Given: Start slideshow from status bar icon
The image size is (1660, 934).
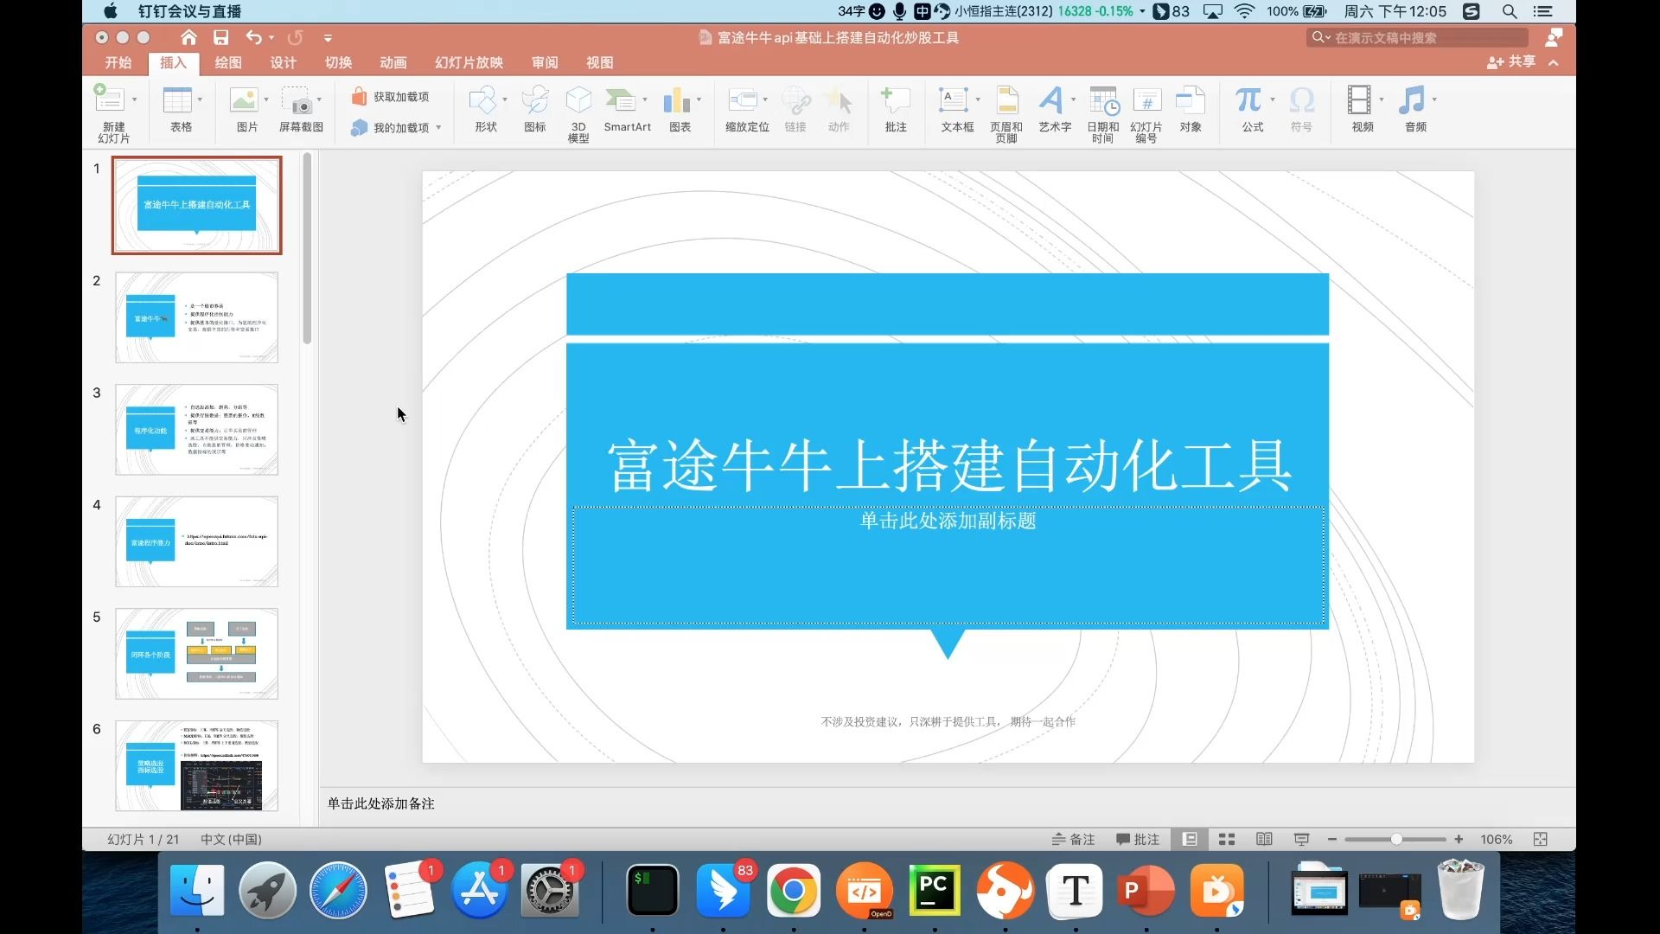Looking at the screenshot, I should (1301, 840).
